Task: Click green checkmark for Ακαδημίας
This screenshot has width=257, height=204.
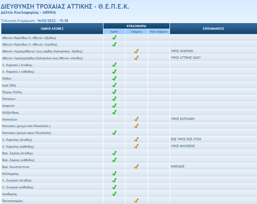Action: pyautogui.click(x=114, y=194)
